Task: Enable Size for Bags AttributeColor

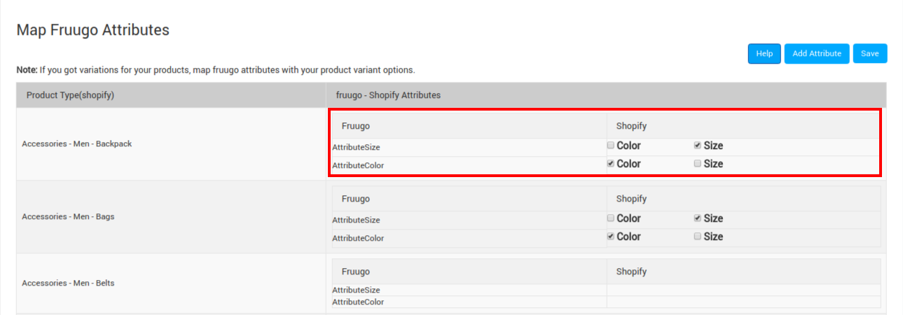Action: click(698, 237)
